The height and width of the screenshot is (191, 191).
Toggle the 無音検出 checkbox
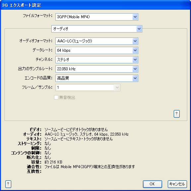coord(56,97)
